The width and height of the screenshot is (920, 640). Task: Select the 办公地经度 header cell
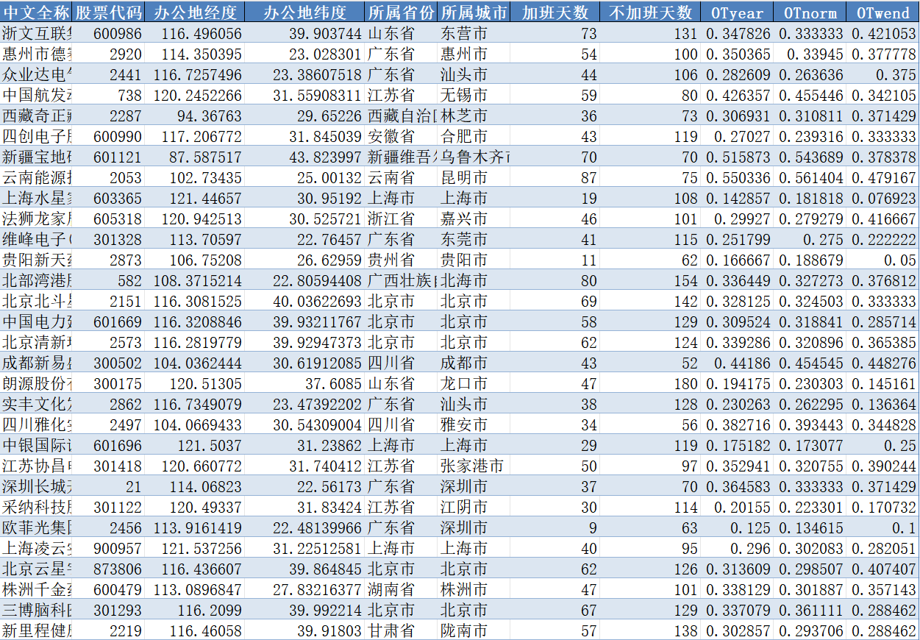point(195,13)
